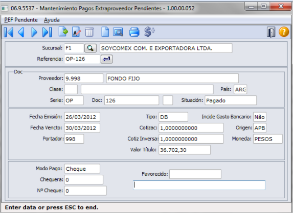Go to first record arrow

point(9,32)
